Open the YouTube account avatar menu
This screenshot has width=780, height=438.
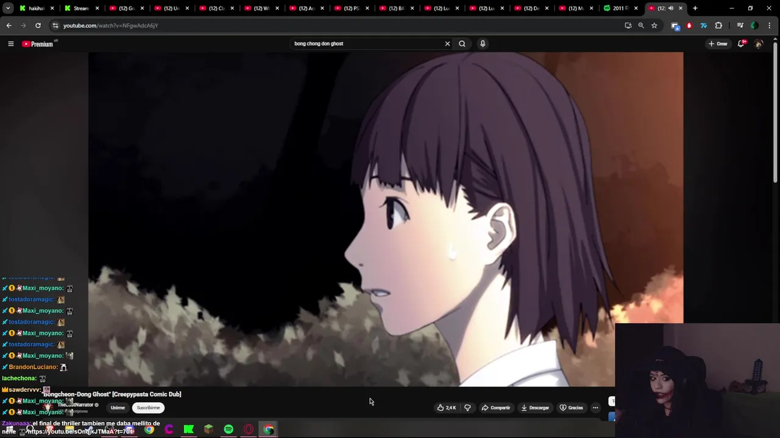759,44
